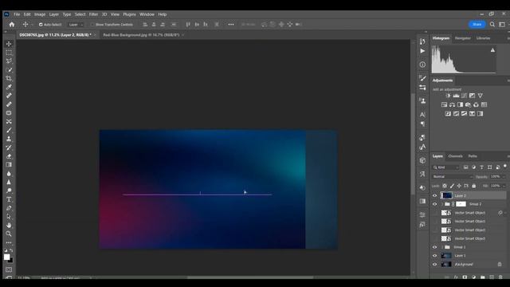
Task: Open the Search magnifier at top right
Action: [x=492, y=25]
